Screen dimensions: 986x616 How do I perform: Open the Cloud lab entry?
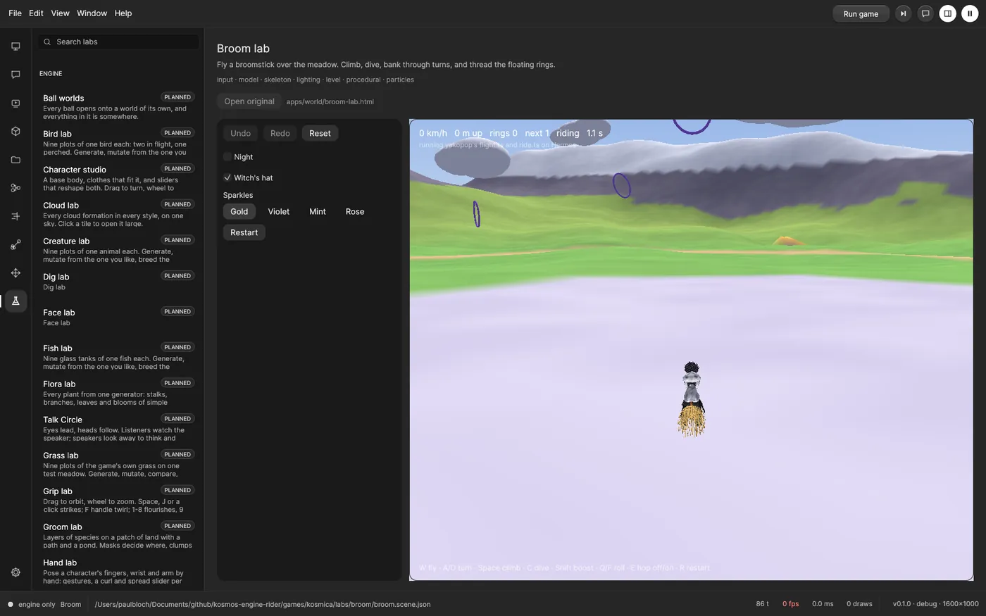118,213
